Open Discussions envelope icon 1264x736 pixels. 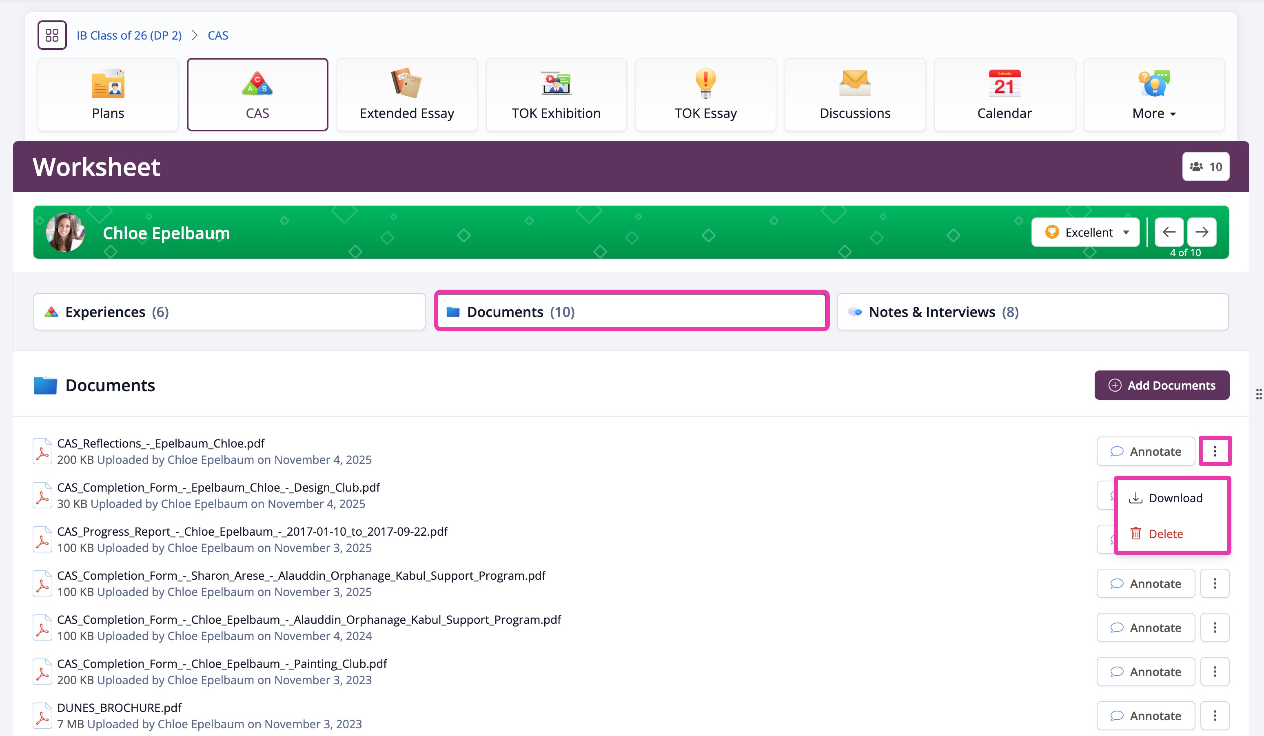(855, 83)
